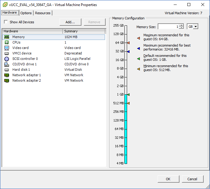Click the VMCI device icon
The image size is (210, 189).
point(7,54)
